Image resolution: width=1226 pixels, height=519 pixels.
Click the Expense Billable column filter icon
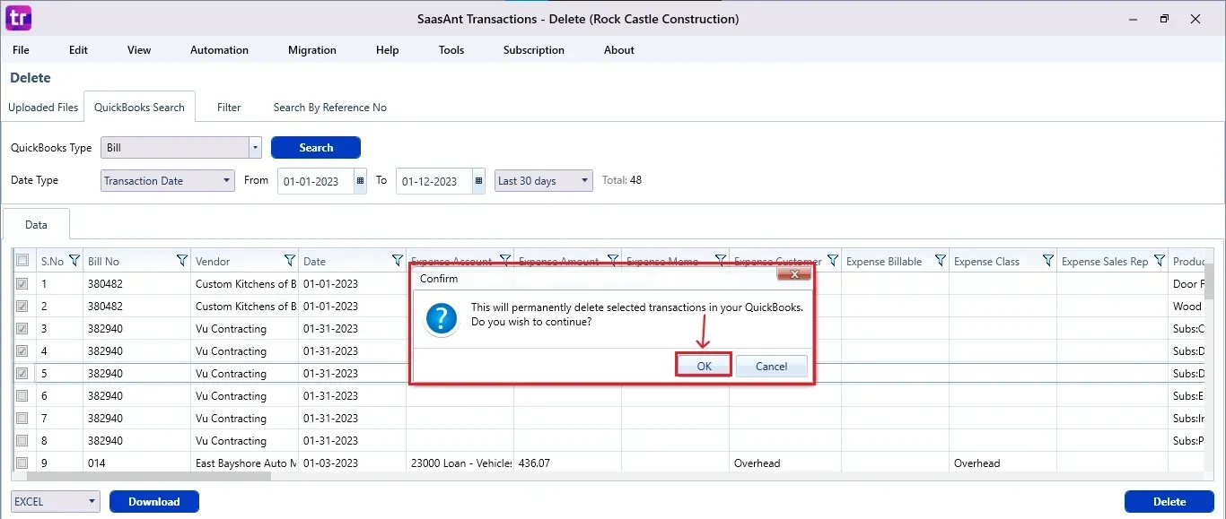pyautogui.click(x=940, y=261)
